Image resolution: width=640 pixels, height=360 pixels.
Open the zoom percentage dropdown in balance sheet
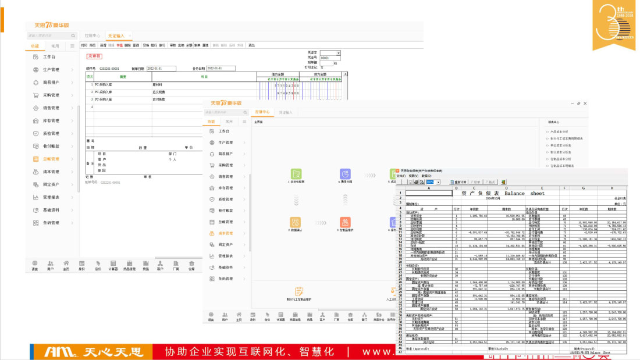coord(438,181)
